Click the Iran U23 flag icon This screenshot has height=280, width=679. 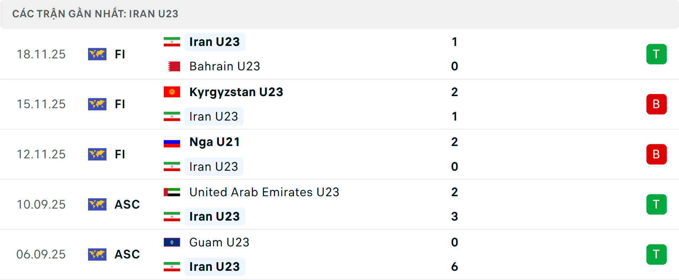pyautogui.click(x=172, y=41)
